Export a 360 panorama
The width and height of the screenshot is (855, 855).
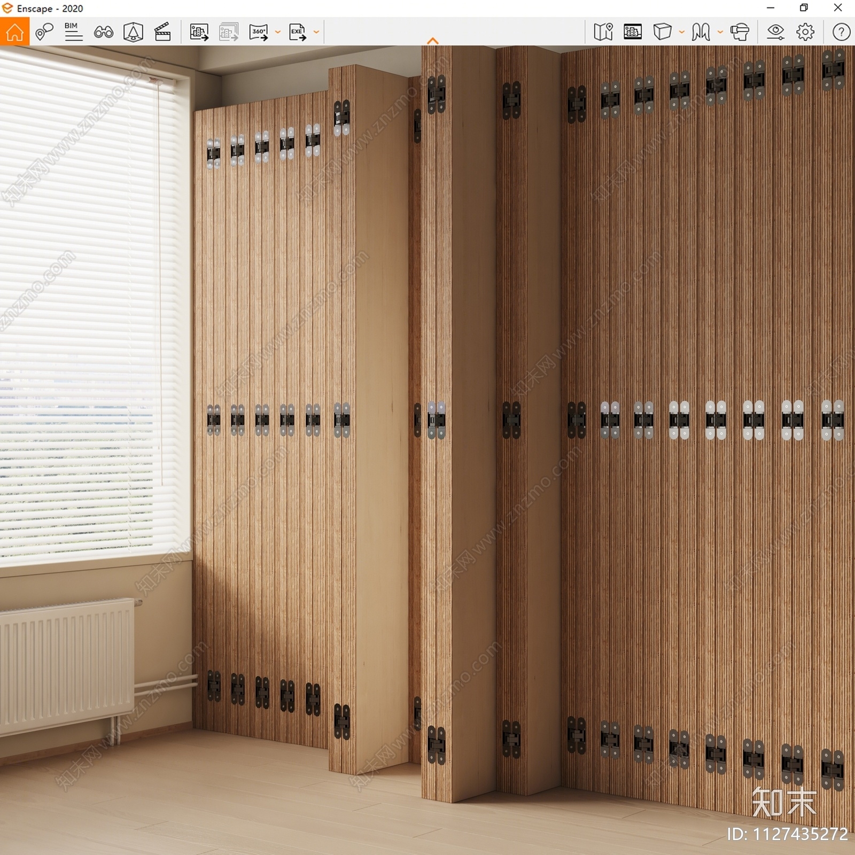point(259,32)
